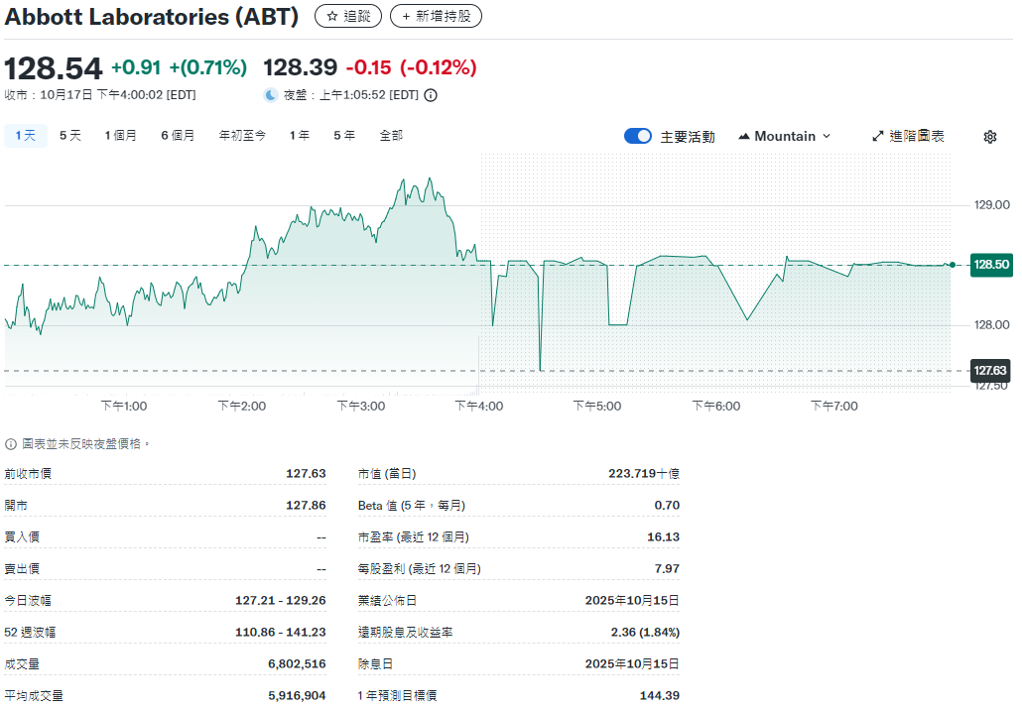Click the info icon beside overnight time

(x=431, y=95)
